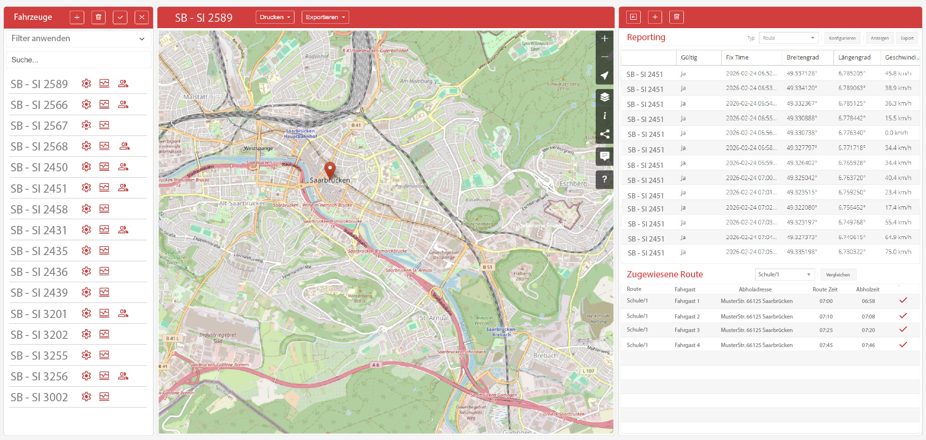Click the Anzeigen button
This screenshot has height=440, width=926.
pyautogui.click(x=880, y=38)
